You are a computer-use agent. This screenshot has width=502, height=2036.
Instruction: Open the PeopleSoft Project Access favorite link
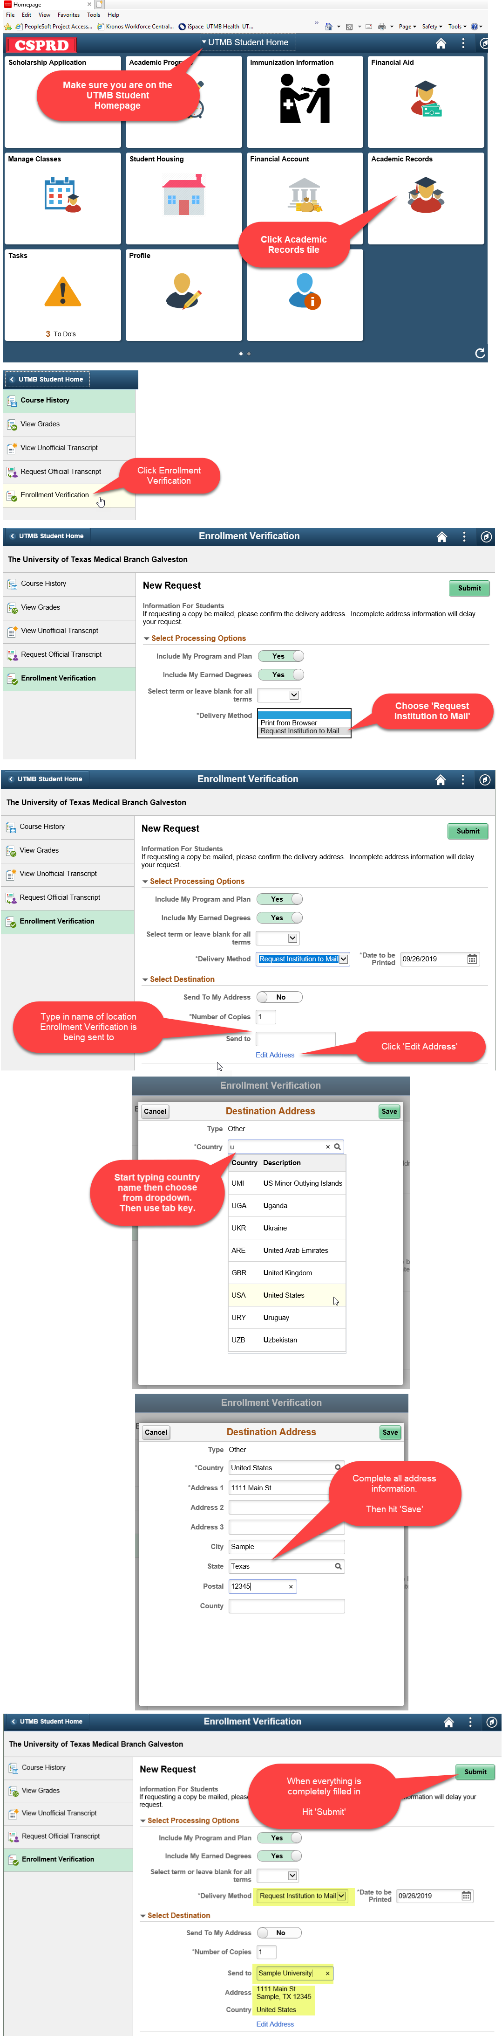coord(54,26)
